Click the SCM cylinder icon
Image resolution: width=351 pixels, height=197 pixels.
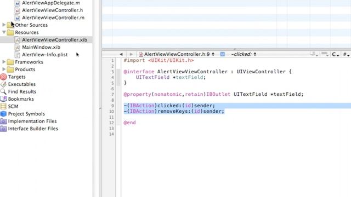pos(3,106)
